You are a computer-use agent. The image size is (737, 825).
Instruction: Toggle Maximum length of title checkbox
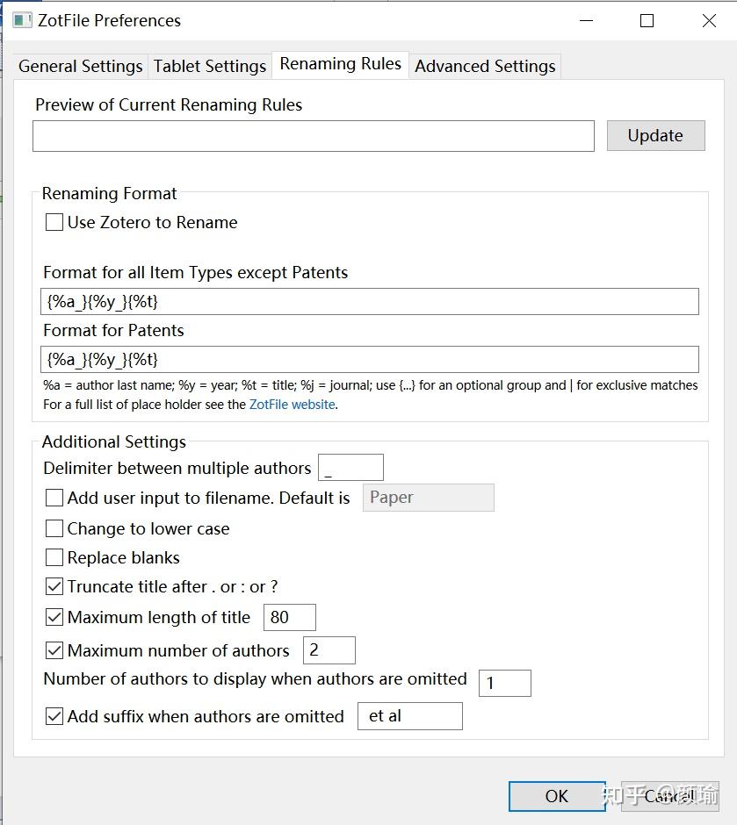[54, 618]
